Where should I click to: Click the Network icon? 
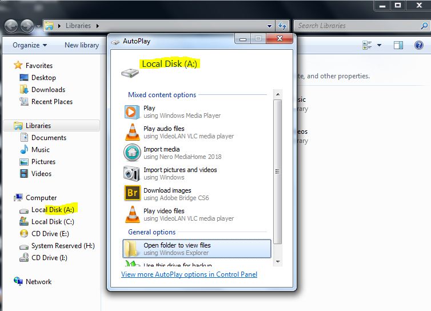click(18, 281)
